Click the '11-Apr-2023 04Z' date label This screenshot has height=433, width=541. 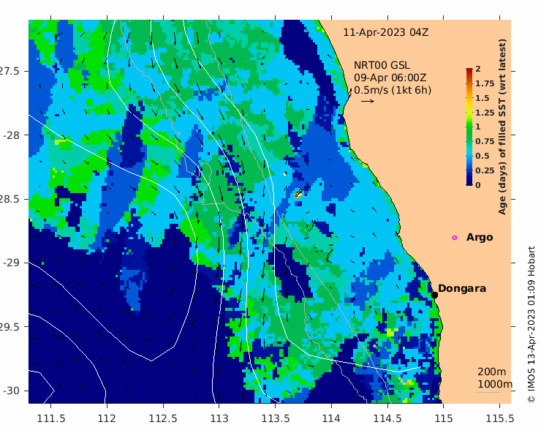(386, 32)
